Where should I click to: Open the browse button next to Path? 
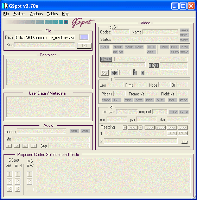point(84,37)
